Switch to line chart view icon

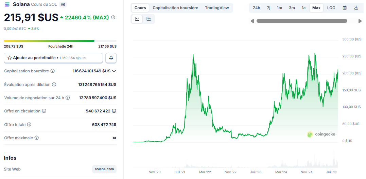coord(137,19)
